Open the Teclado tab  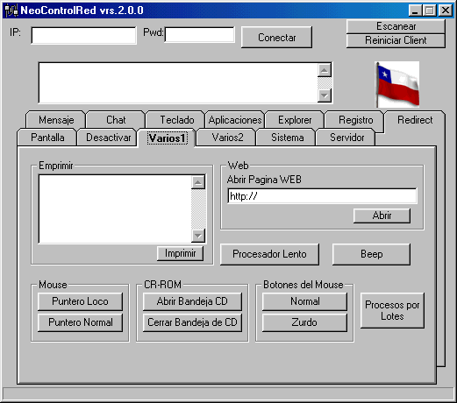[x=176, y=120]
